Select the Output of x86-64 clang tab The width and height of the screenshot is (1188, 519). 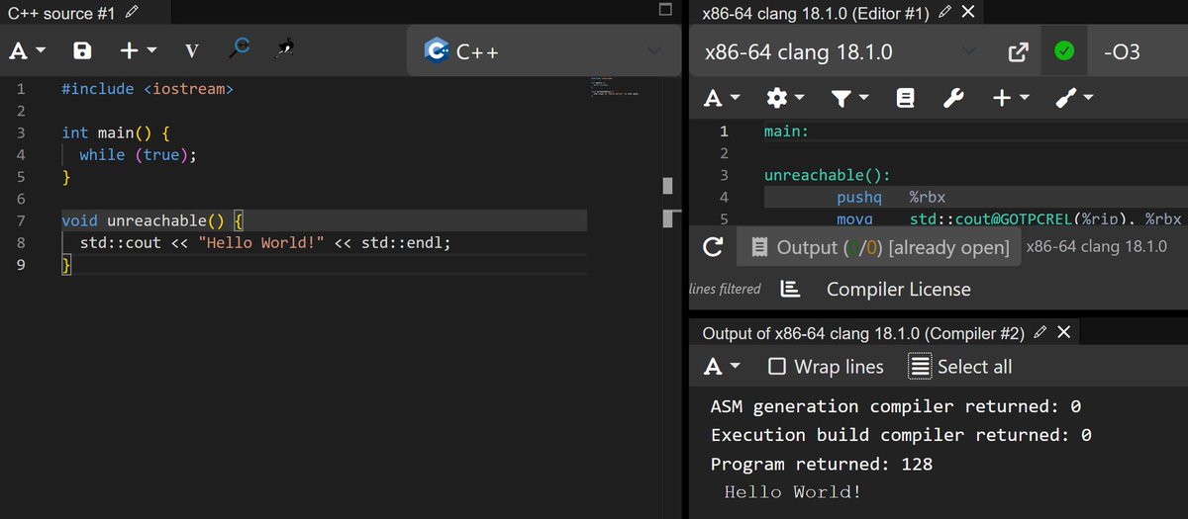point(862,333)
